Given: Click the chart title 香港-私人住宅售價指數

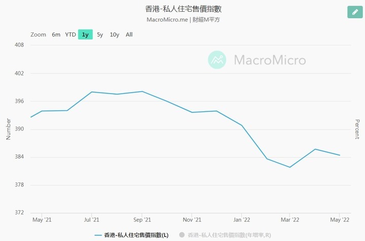Looking at the screenshot, I should pos(183,9).
